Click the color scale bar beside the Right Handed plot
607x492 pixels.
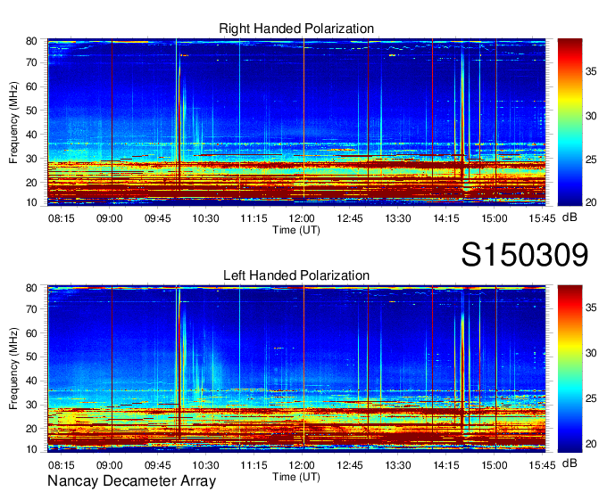(x=570, y=122)
